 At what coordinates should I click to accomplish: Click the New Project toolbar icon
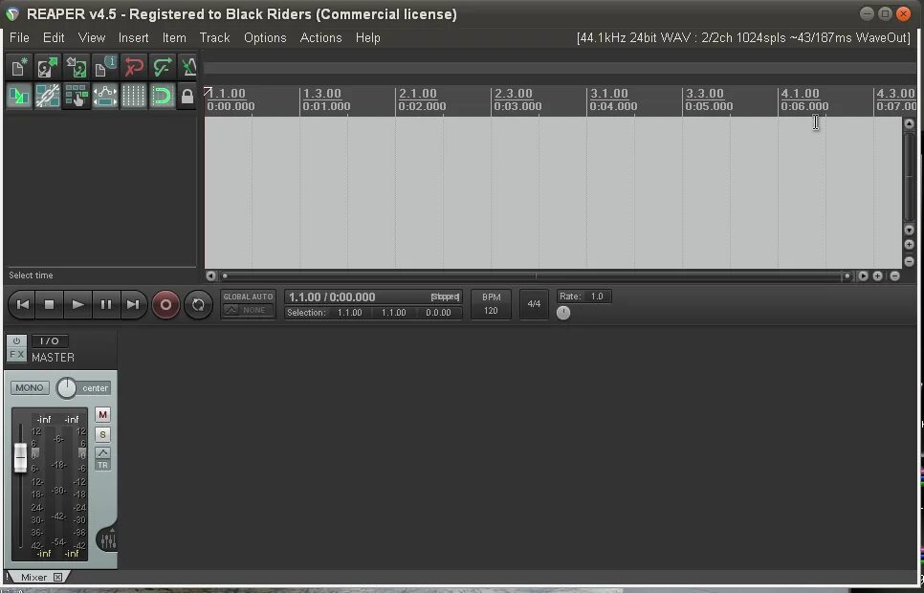[19, 67]
